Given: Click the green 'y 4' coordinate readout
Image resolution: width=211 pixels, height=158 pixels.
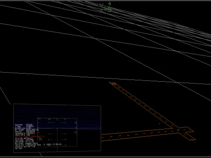Looking at the screenshot, I should click(x=105, y=4).
